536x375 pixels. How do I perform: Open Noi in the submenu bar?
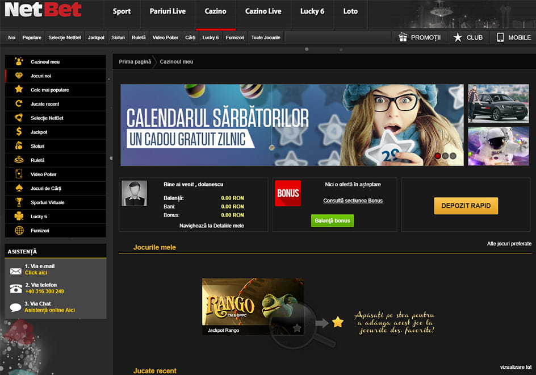click(x=12, y=37)
